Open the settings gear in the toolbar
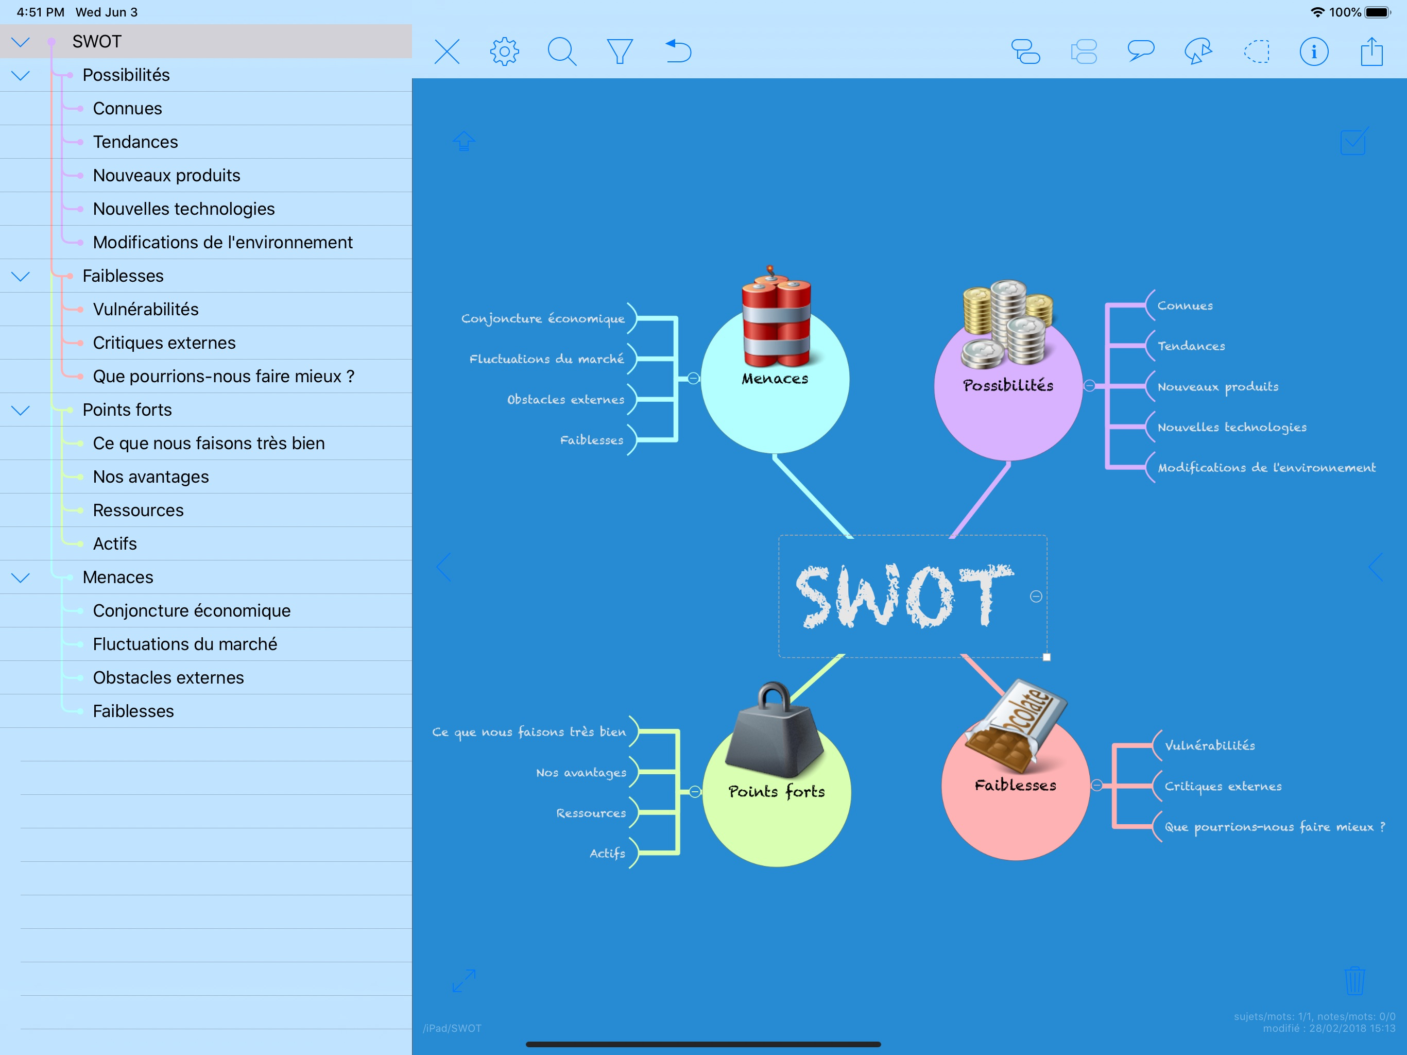 (x=504, y=52)
